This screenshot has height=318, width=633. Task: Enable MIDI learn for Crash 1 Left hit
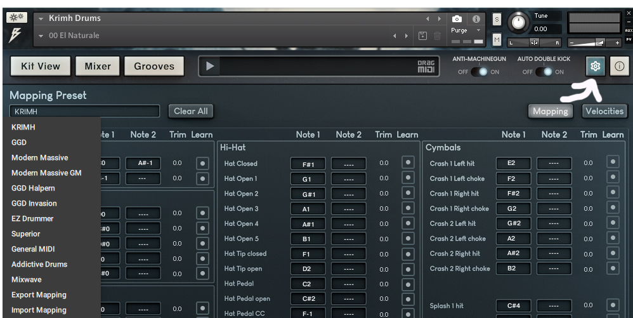[613, 163]
